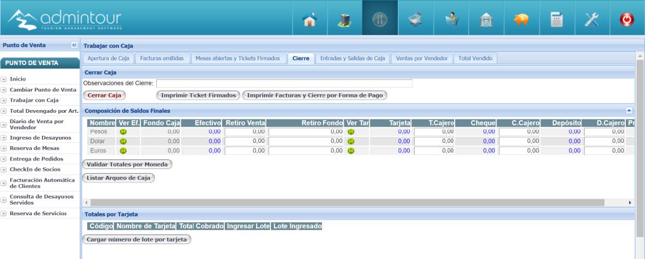Screen dimensions: 645x259
Task: Click left arrow of horizontal scrollbar
Action: 87,203
